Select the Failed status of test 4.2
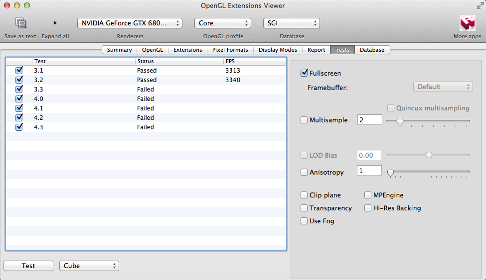 click(146, 117)
